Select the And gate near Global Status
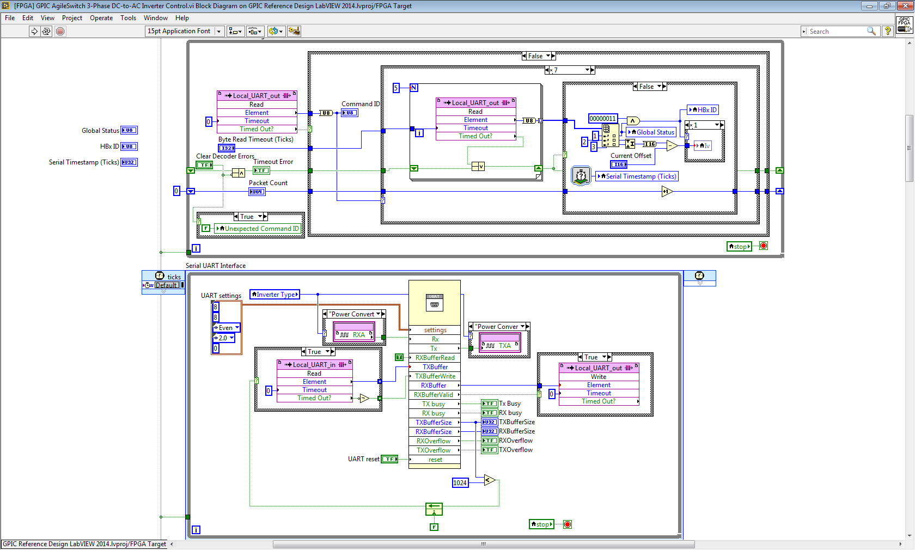This screenshot has height=550, width=915. (x=632, y=121)
